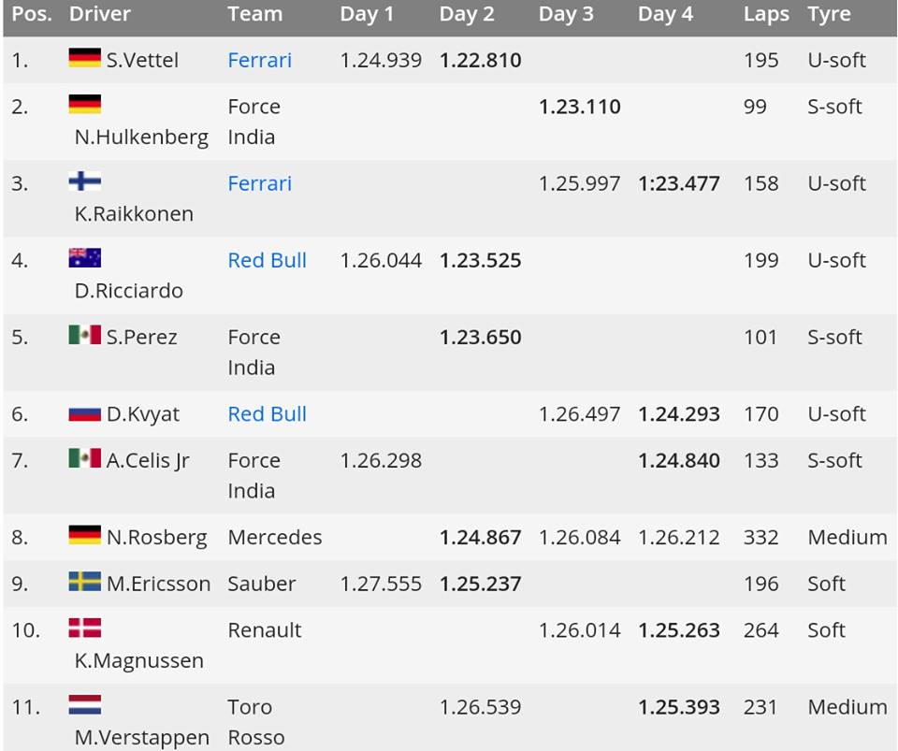Click the Finnish flag above K.Raikkonen
The image size is (898, 751).
point(84,181)
